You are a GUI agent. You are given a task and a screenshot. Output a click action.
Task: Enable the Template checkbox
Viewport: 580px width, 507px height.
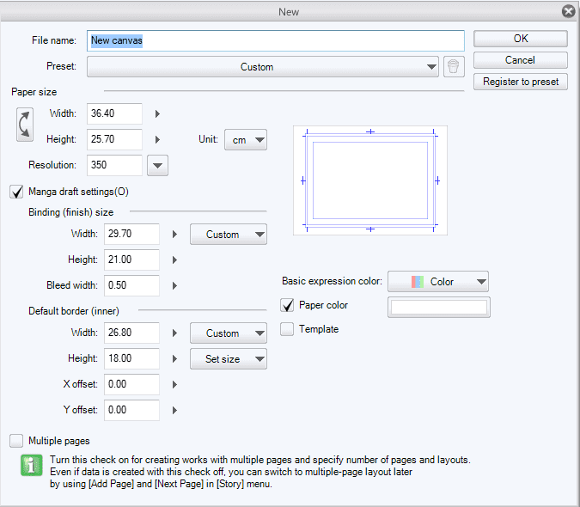287,329
